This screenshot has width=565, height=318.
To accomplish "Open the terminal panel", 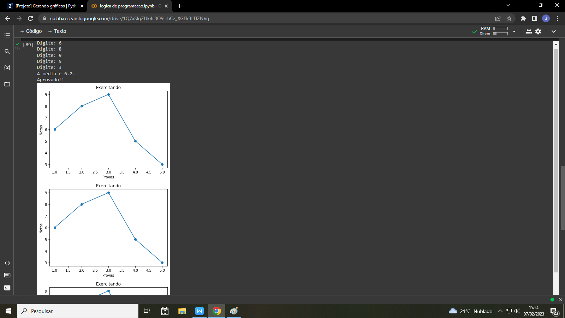I will [x=7, y=288].
